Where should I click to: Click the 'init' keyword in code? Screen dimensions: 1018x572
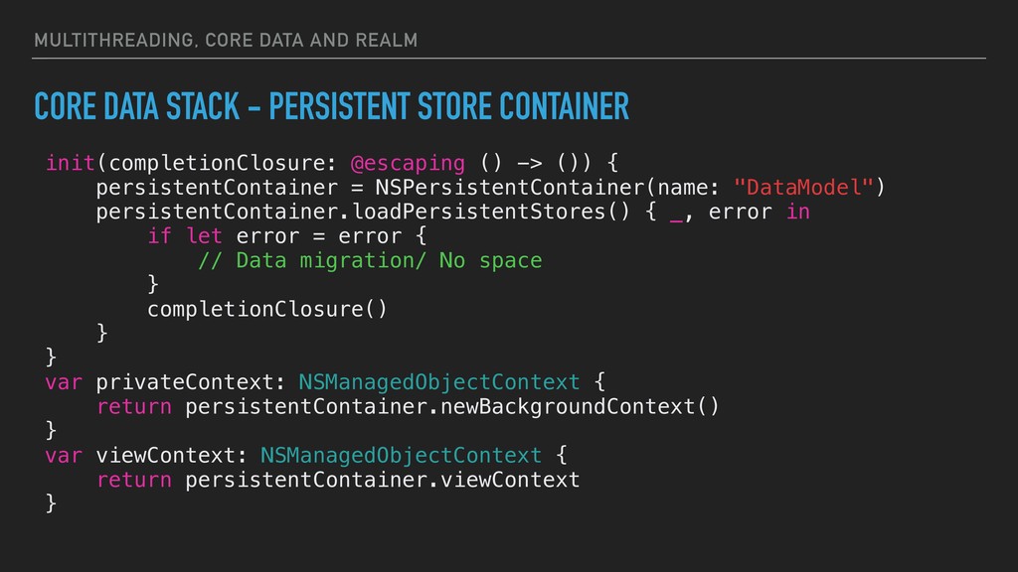click(x=71, y=163)
